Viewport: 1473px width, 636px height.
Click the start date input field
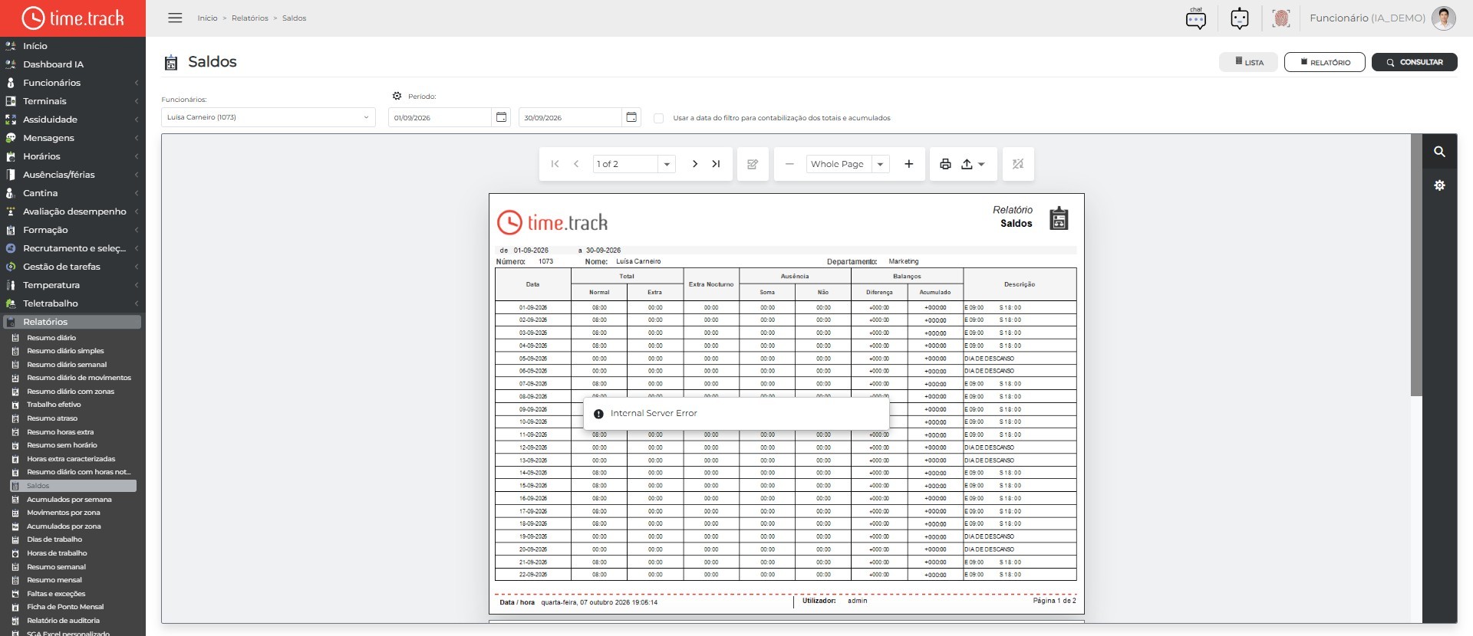pyautogui.click(x=440, y=117)
